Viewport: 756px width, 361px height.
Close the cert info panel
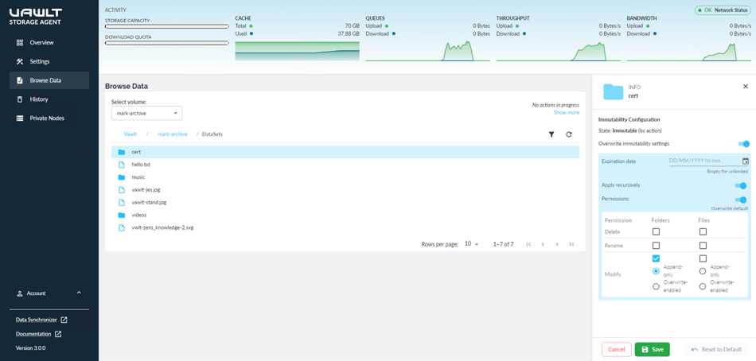[746, 86]
